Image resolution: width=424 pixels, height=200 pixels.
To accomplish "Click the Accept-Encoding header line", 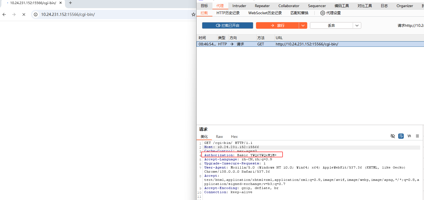I will click(x=241, y=188).
